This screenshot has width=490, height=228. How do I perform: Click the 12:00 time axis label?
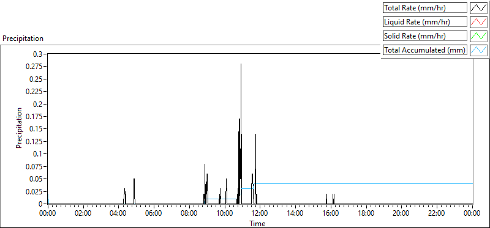[260, 213]
